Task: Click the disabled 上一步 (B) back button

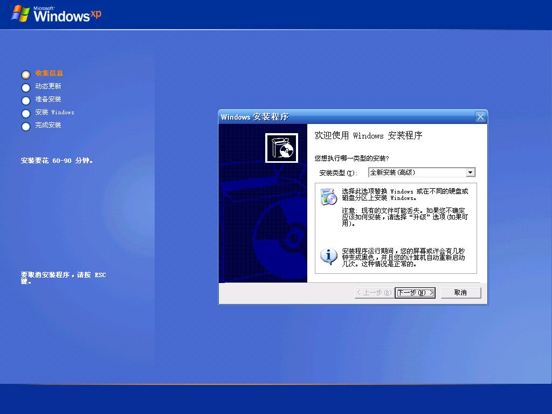Action: point(374,293)
